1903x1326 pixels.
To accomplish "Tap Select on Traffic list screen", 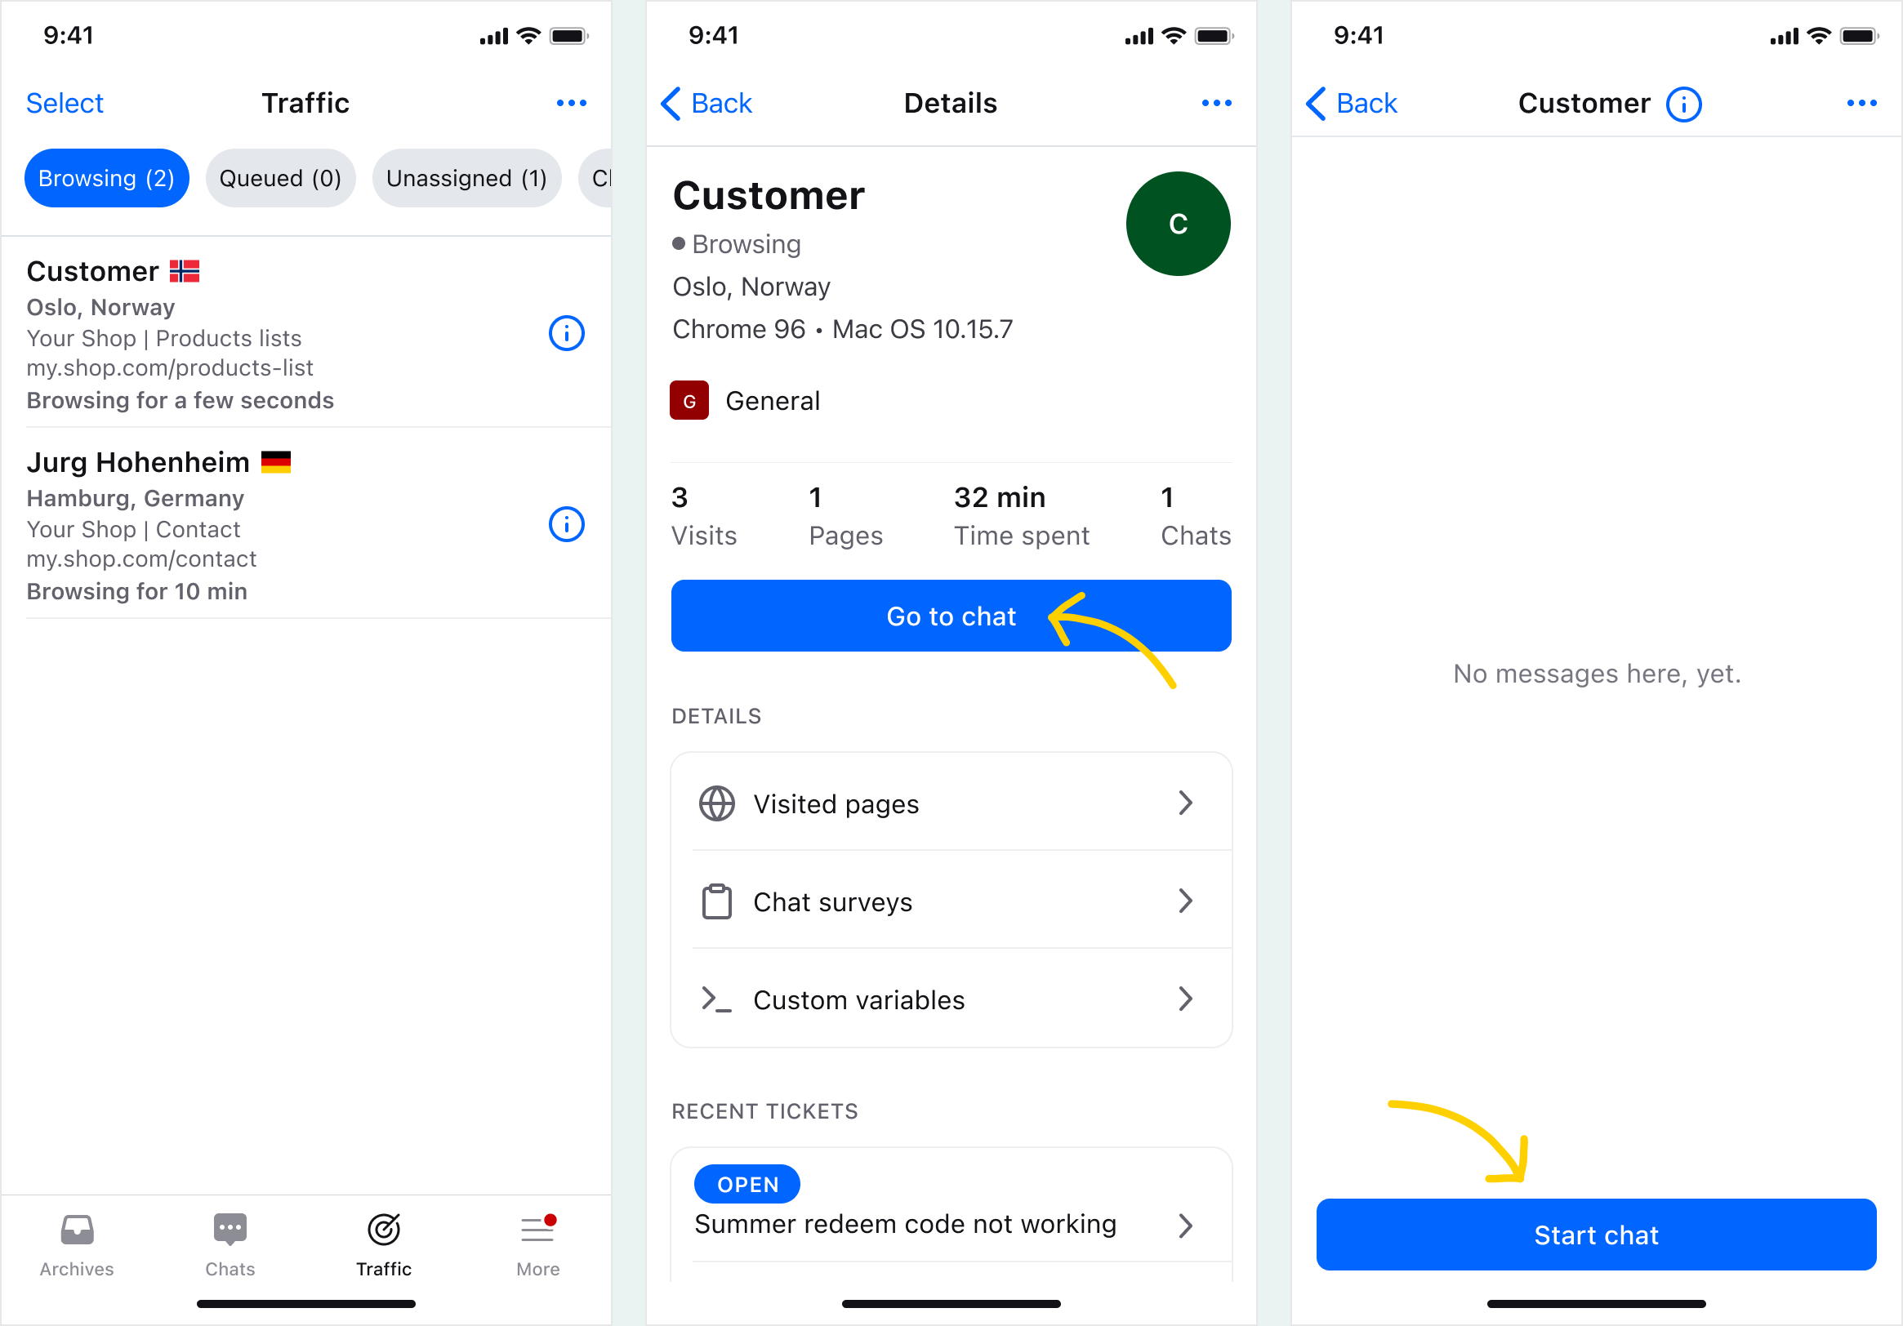I will pos(68,101).
